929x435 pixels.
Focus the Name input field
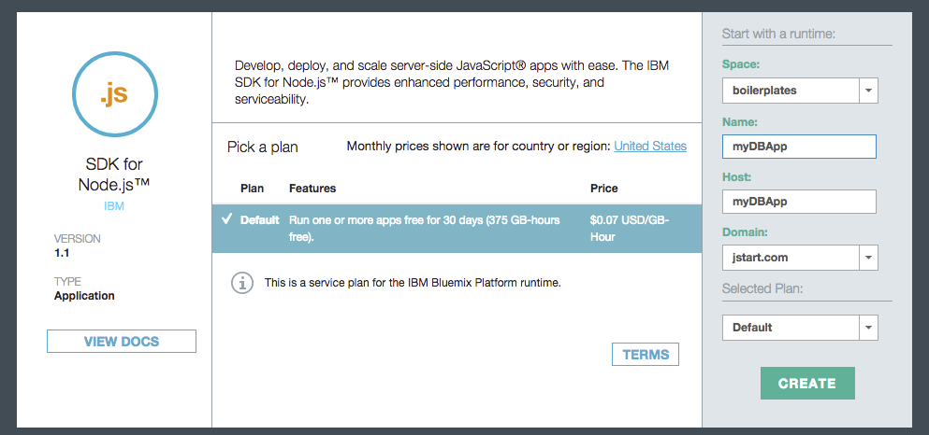click(x=799, y=147)
